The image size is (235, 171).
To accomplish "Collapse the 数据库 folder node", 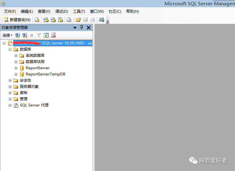I will pos(10,49).
